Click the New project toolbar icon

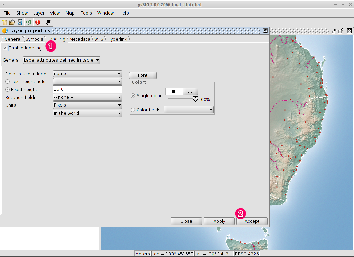4,22
